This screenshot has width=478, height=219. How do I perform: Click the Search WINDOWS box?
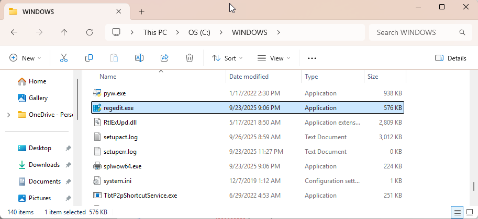coord(414,32)
